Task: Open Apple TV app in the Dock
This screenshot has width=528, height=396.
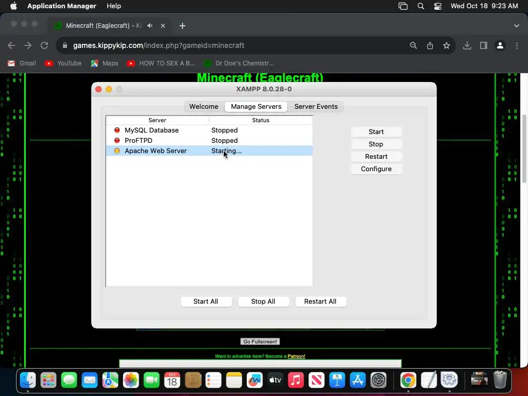Action: (x=275, y=380)
